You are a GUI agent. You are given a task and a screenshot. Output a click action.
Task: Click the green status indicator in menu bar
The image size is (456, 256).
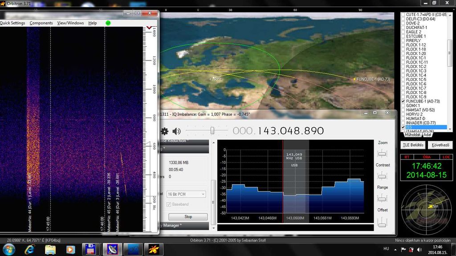[108, 23]
